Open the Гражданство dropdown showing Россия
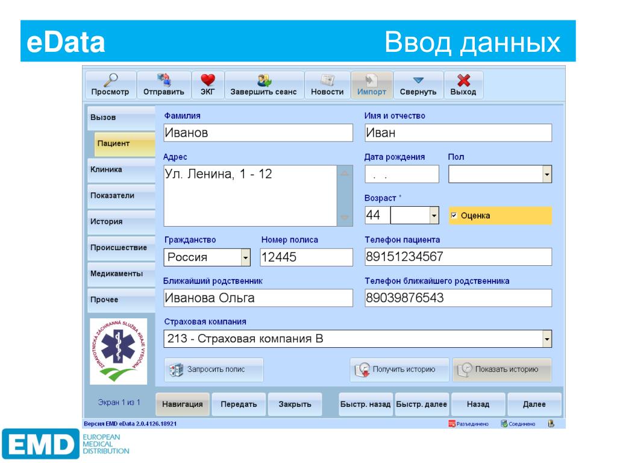The height and width of the screenshot is (463, 617). pyautogui.click(x=246, y=257)
